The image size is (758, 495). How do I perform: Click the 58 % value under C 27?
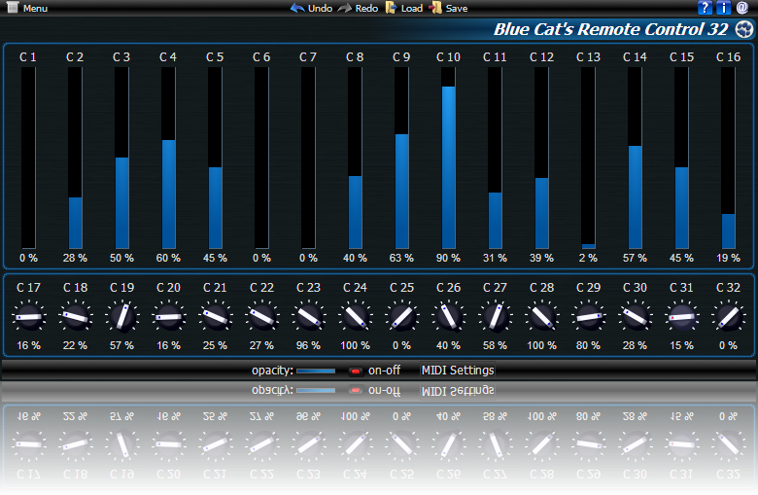495,345
